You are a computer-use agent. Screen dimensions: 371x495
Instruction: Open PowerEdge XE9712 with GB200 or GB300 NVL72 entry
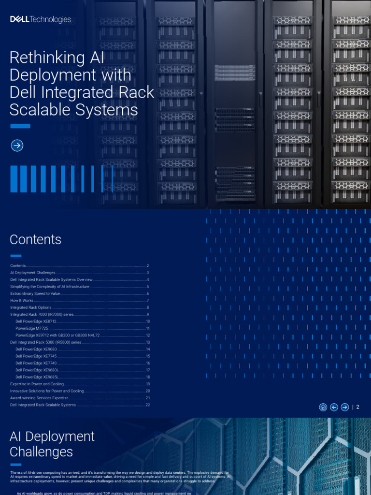83,335
